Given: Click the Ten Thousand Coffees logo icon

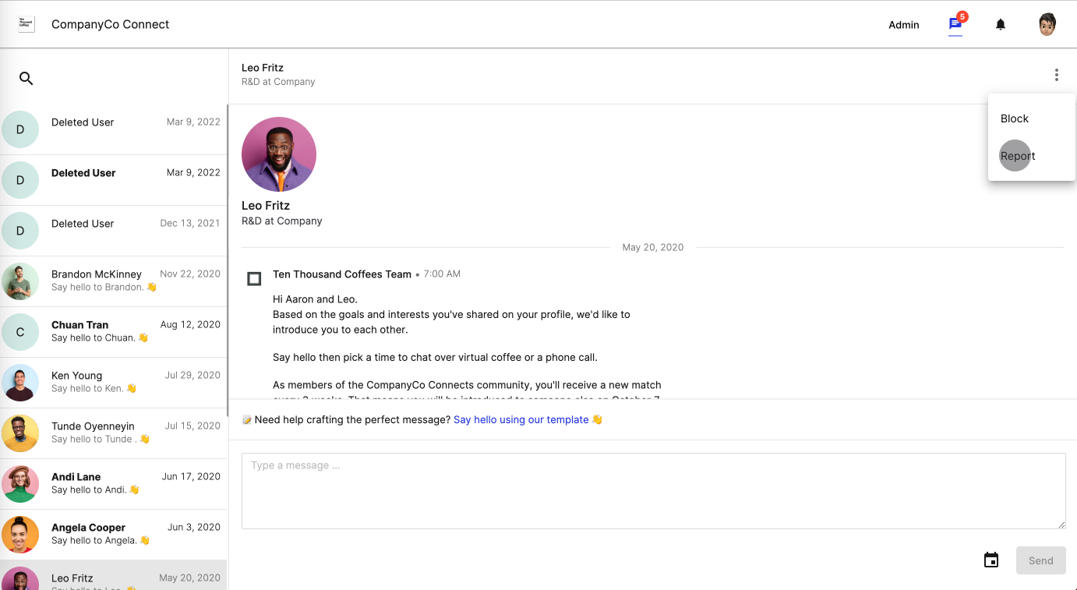Looking at the screenshot, I should point(26,24).
